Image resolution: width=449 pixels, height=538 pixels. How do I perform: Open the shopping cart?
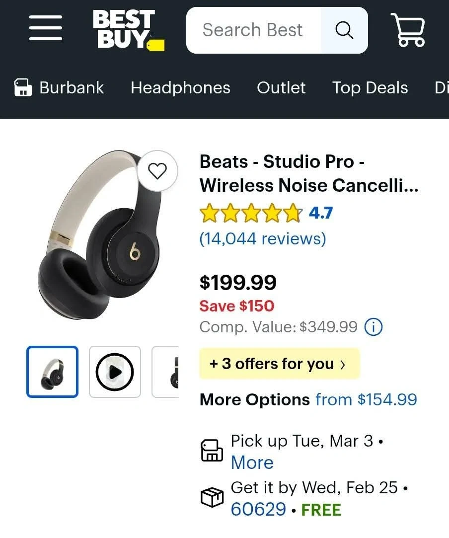[408, 30]
